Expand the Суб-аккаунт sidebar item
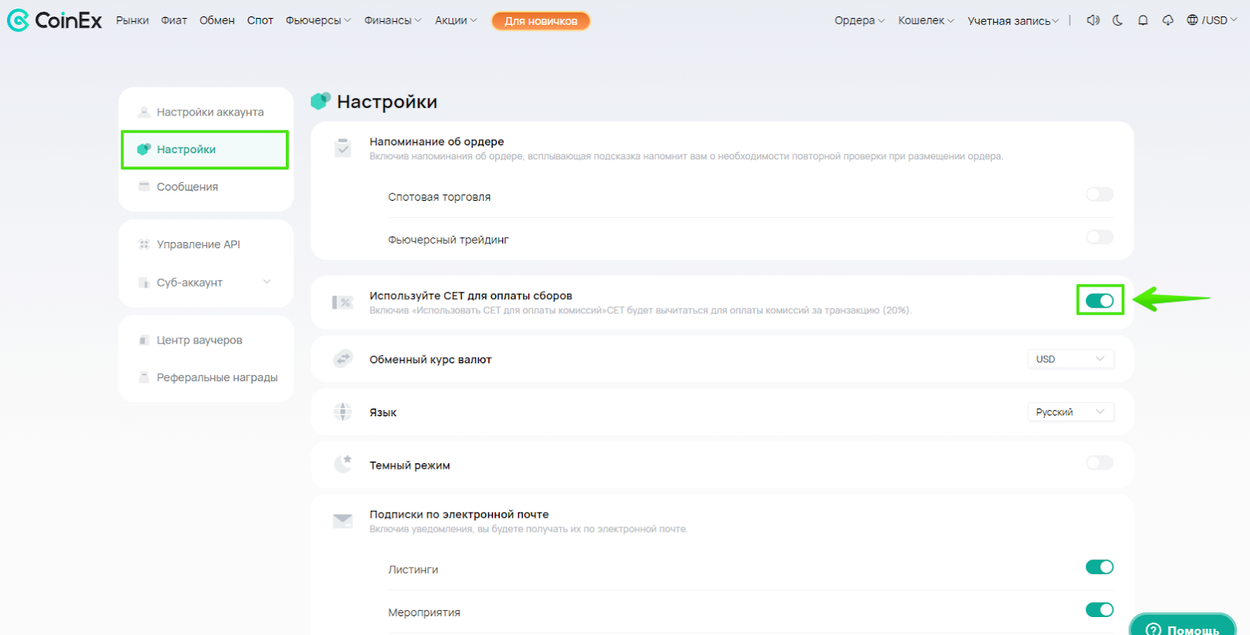The width and height of the screenshot is (1250, 635). click(x=267, y=282)
